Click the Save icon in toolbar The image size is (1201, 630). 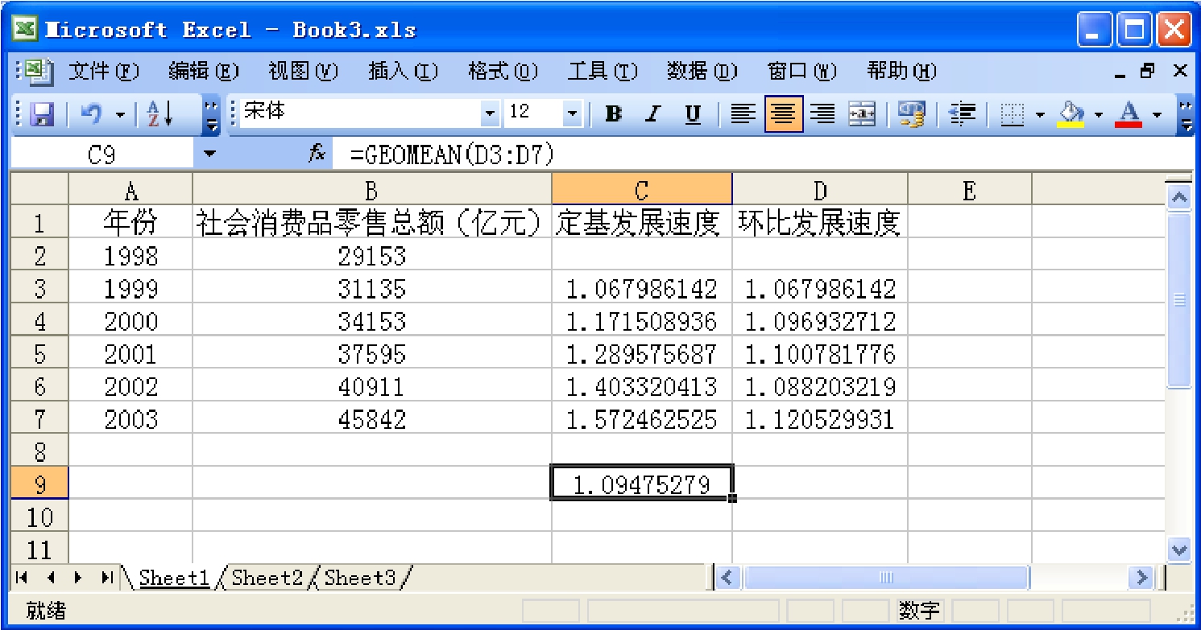[x=42, y=115]
